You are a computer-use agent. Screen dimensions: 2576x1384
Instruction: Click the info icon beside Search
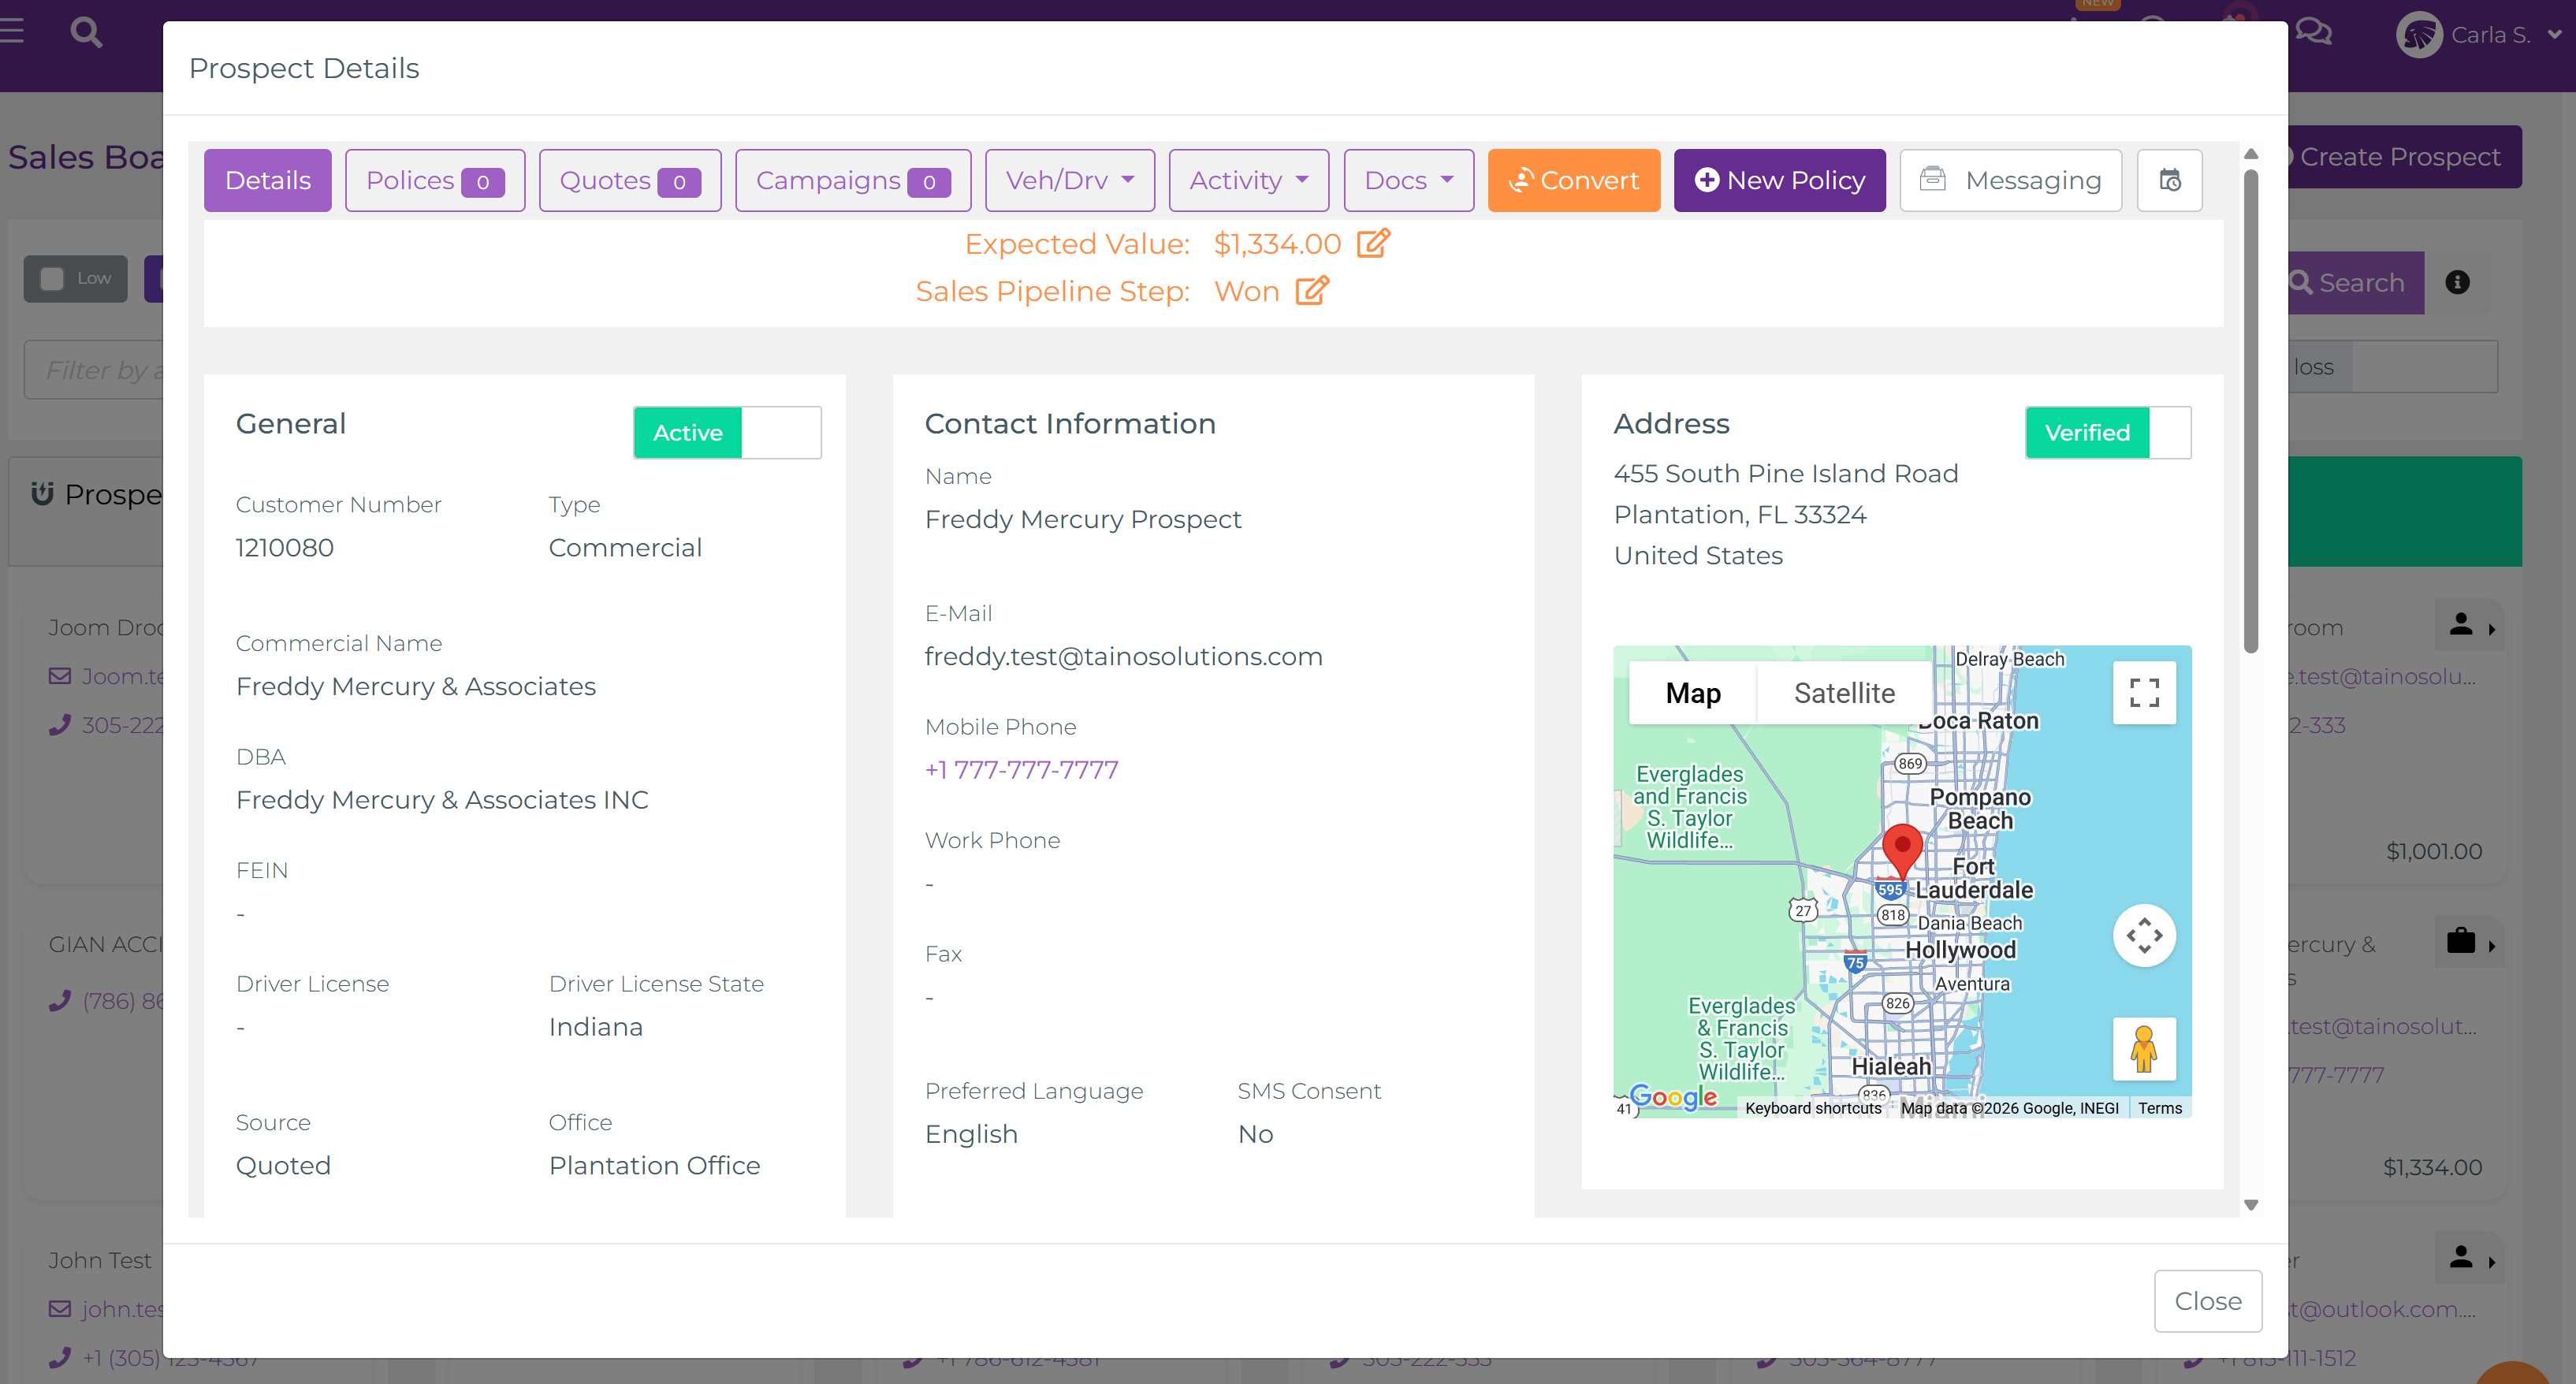2458,282
